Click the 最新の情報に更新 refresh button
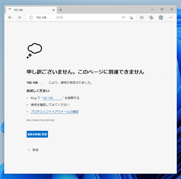181x179 pixels. click(x=37, y=134)
